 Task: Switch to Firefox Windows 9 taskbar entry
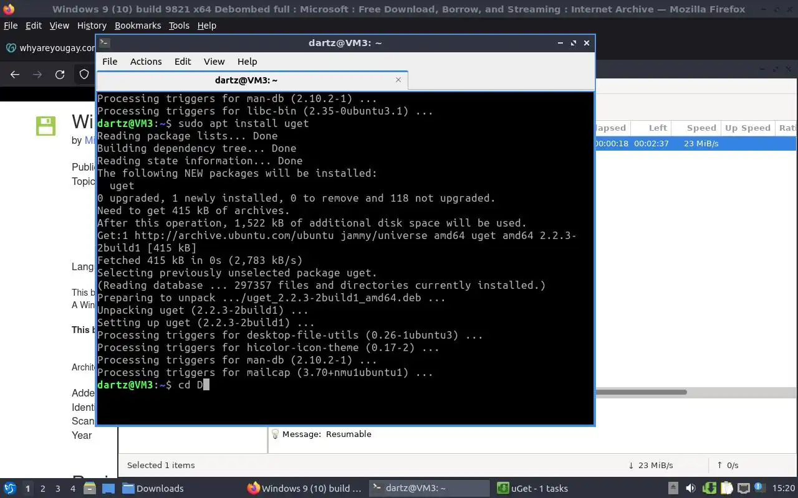pos(304,489)
